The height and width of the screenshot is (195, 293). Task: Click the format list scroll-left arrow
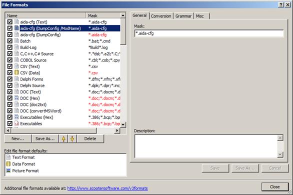pos(8,130)
